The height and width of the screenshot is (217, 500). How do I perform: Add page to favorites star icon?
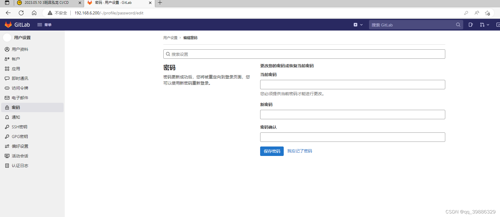pos(488,13)
